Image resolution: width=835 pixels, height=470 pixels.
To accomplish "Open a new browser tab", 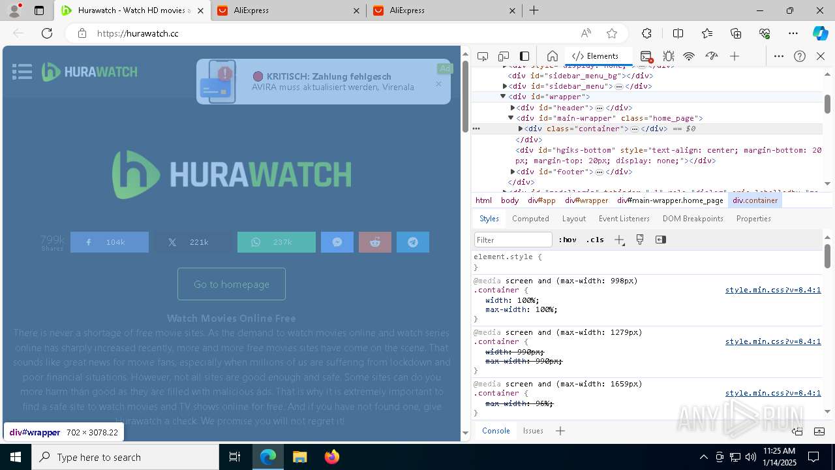I will [x=534, y=10].
